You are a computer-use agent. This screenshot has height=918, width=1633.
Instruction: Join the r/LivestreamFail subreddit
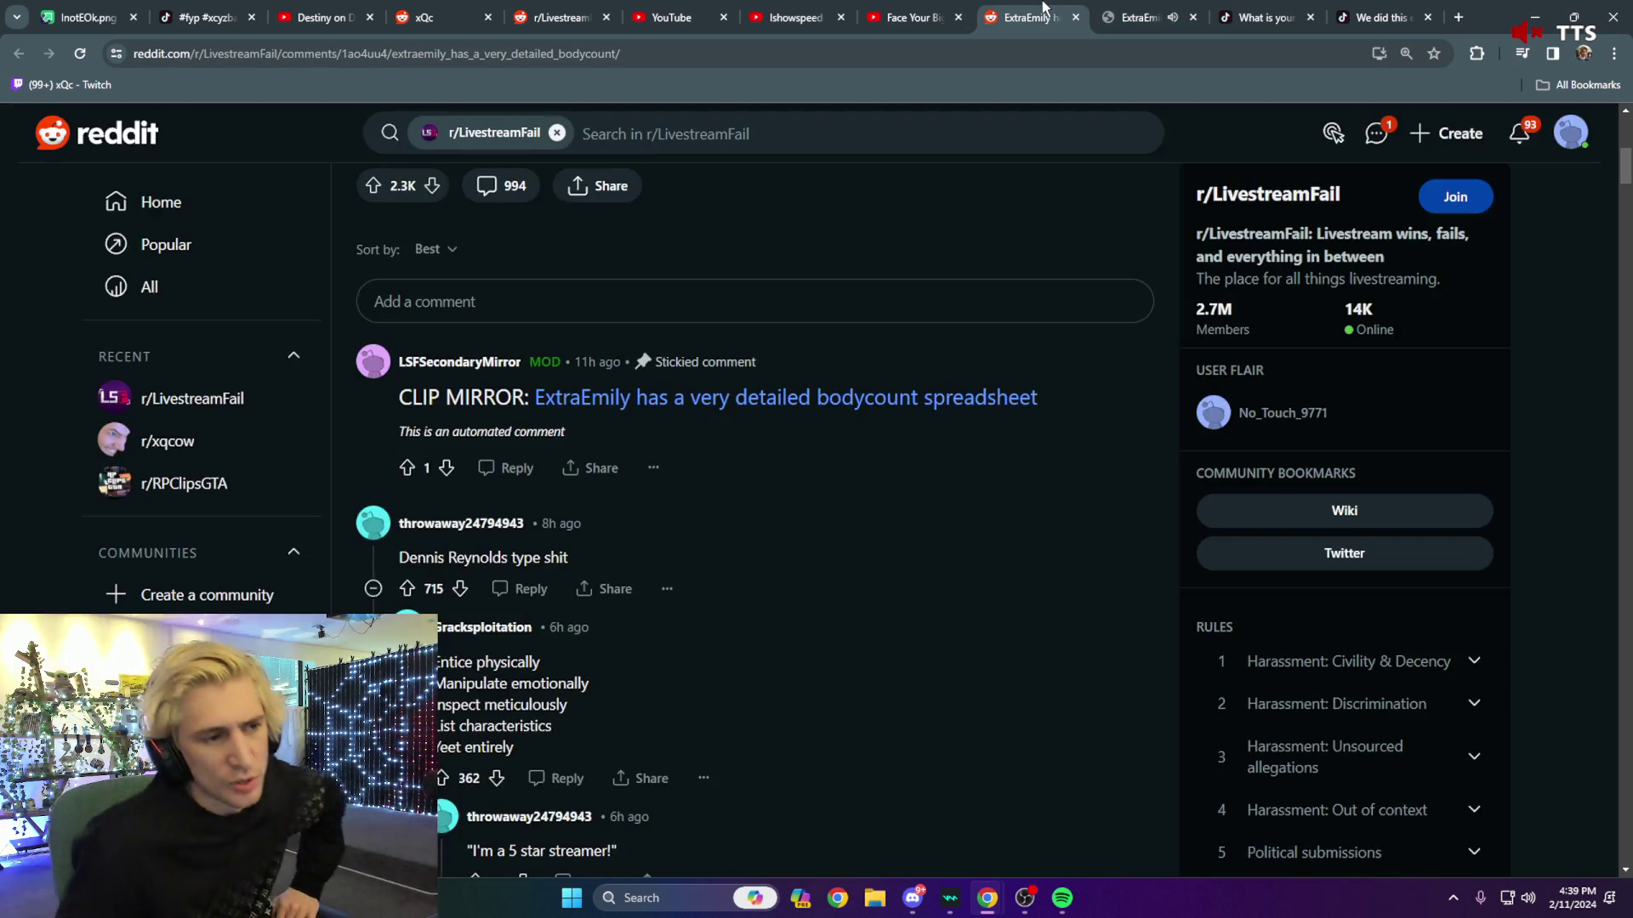1455,196
